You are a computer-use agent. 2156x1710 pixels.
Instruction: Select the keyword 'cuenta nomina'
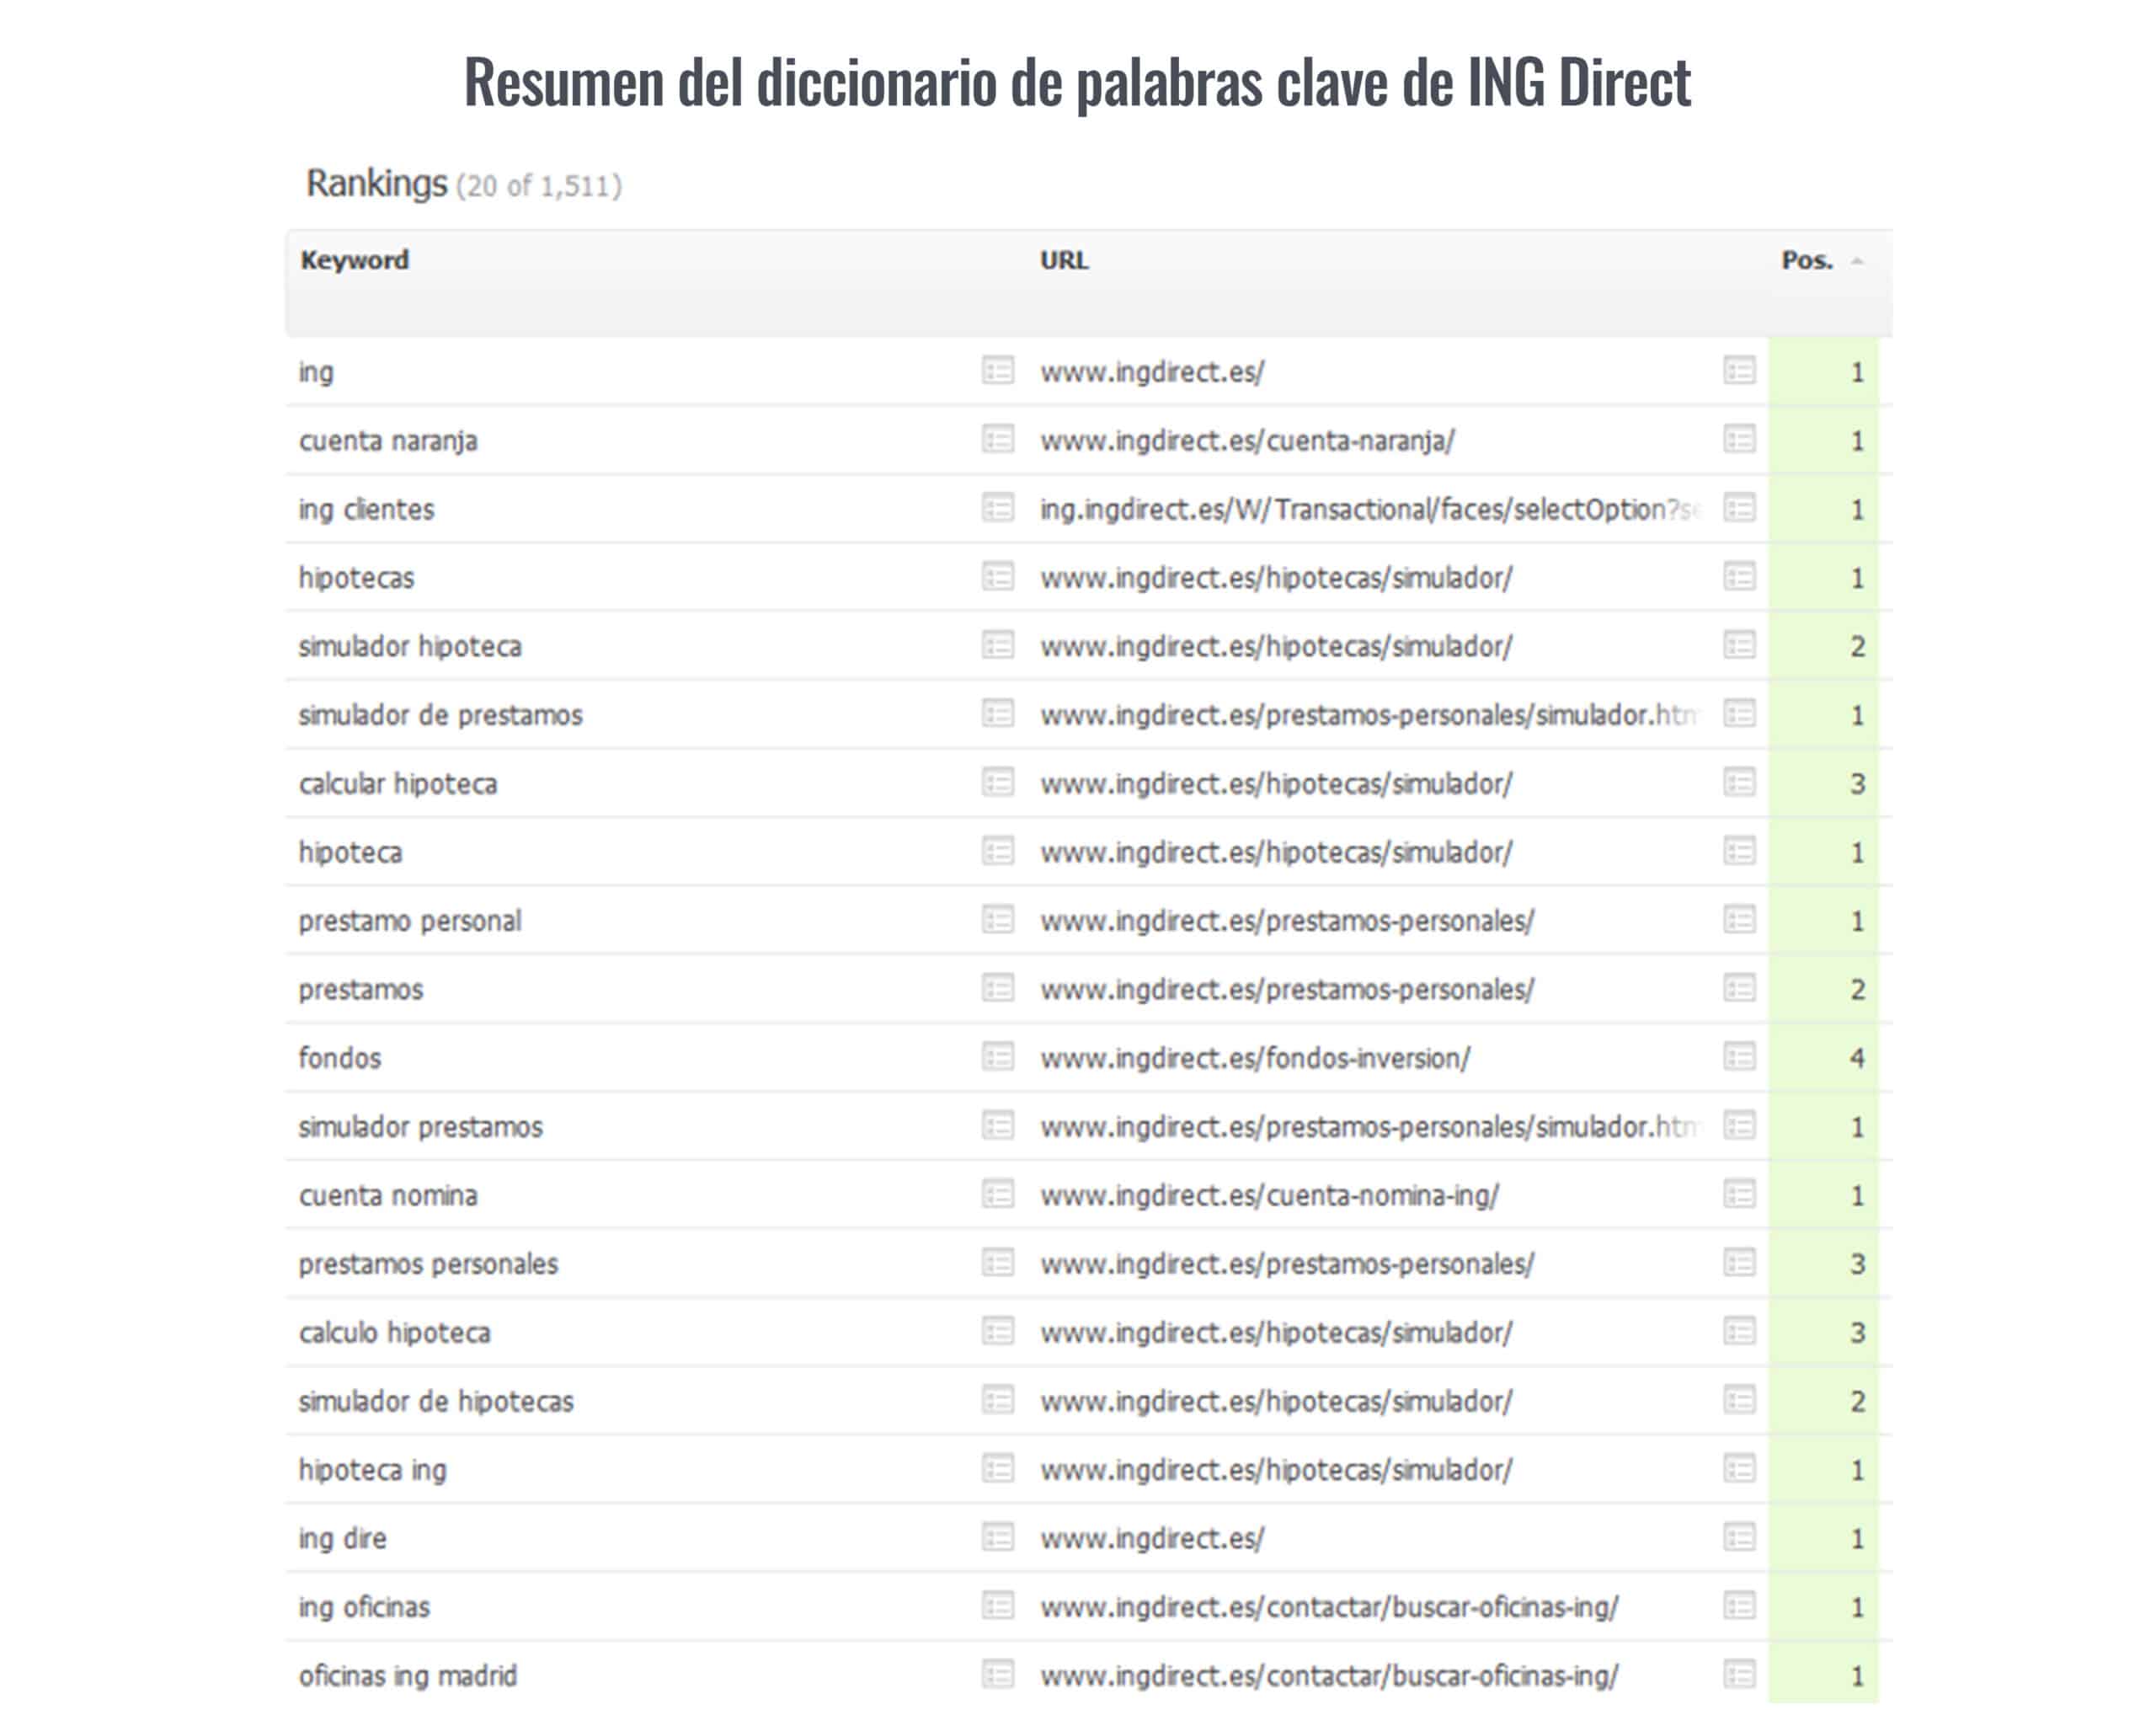pos(388,1195)
